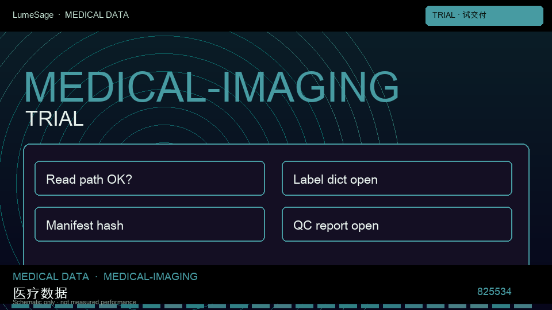552x310 pixels.
Task: Click the 试交付 Chinese text in badge
Action: (474, 15)
